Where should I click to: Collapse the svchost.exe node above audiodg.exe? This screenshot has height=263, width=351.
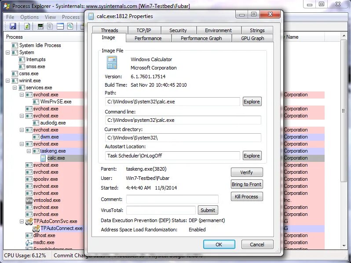(x=22, y=116)
